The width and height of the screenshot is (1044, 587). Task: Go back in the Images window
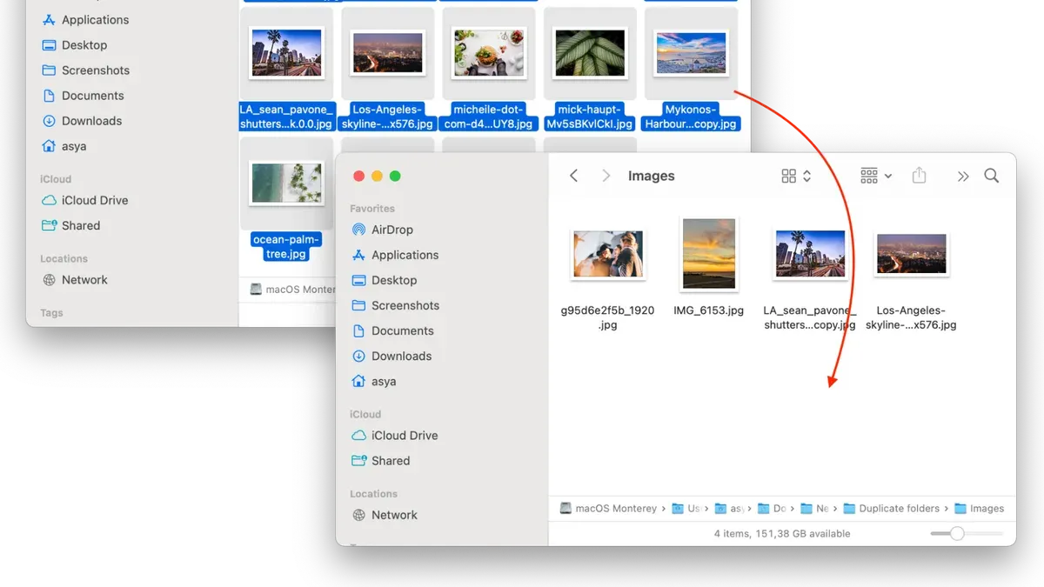click(573, 176)
